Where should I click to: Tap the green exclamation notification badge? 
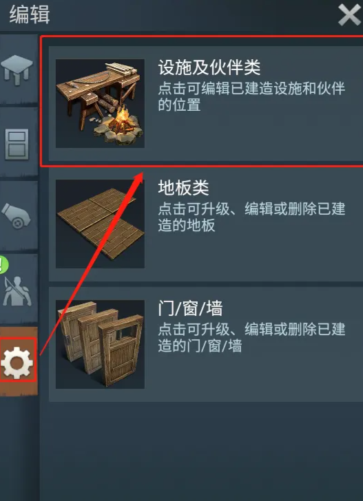pyautogui.click(x=3, y=265)
